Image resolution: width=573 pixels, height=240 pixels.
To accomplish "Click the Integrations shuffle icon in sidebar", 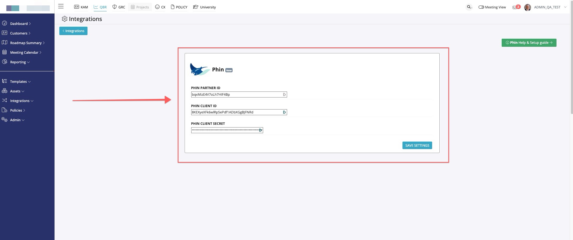I will click(x=4, y=100).
